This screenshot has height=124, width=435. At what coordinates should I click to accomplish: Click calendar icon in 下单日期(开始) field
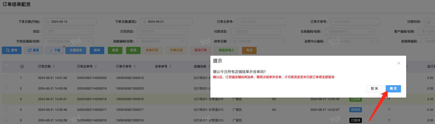coord(48,22)
